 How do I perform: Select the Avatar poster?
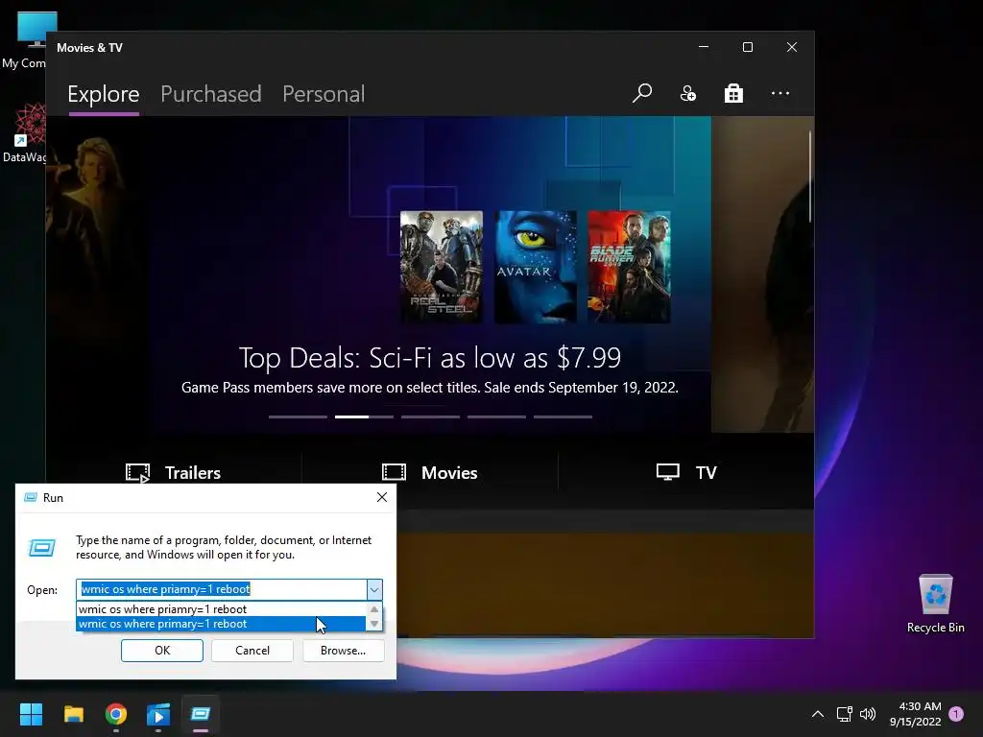[536, 267]
